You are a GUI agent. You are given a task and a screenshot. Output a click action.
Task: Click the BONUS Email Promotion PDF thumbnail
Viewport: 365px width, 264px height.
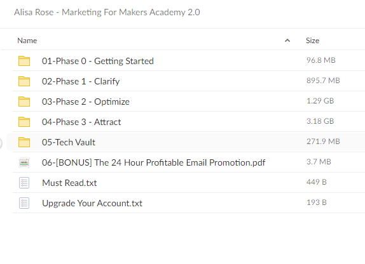[x=24, y=162]
